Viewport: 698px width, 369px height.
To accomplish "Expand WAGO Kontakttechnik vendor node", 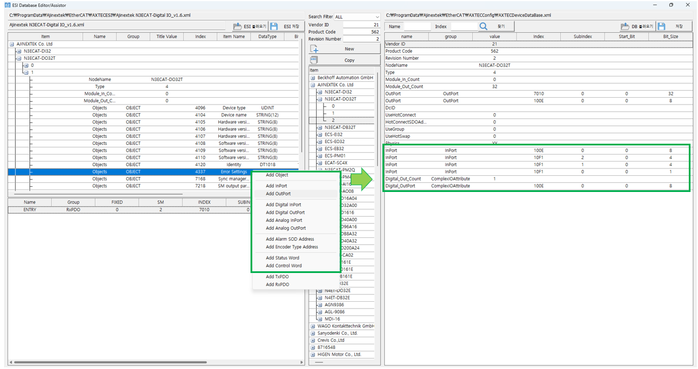I will click(x=313, y=326).
